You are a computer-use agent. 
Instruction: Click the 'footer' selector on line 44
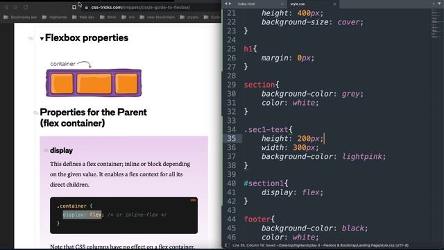pos(257,219)
